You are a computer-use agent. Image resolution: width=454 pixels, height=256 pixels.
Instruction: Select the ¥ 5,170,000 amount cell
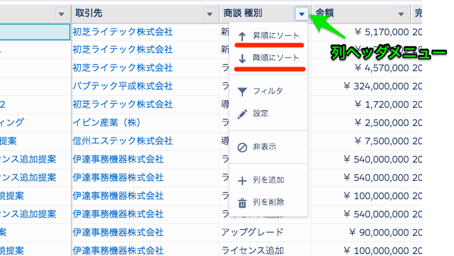(361, 32)
